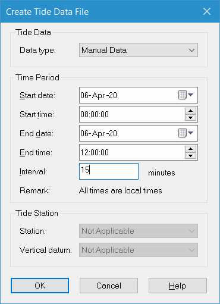Click the Manual Data selected value
This screenshot has height=304, width=220.
104,50
